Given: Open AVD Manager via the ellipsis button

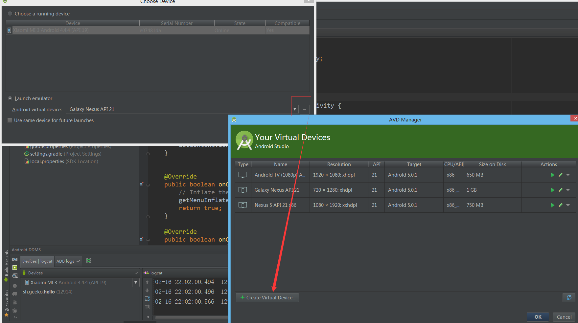Looking at the screenshot, I should pos(305,109).
